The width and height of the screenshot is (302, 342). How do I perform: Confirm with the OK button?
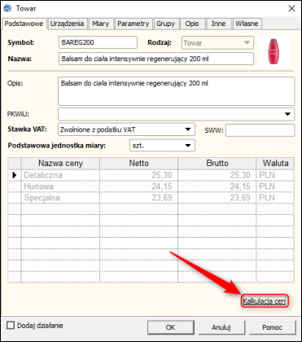[x=171, y=327]
